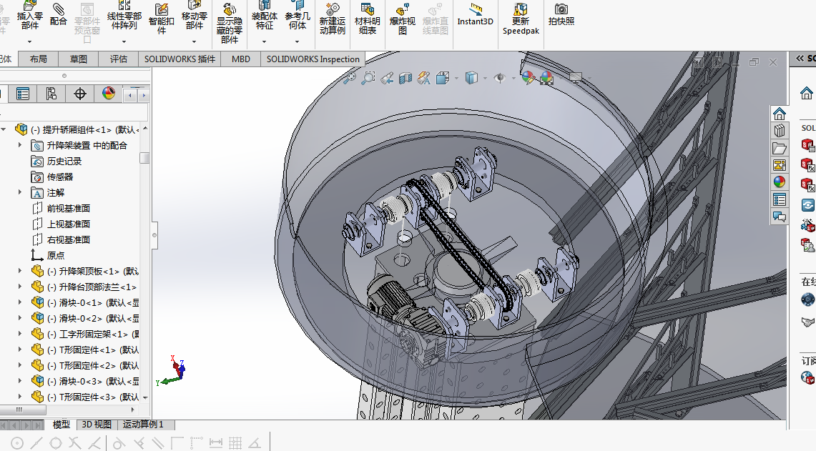Click the edit appearance color ball in view toolbar
Viewport: 816px width, 451px height.
click(x=528, y=78)
